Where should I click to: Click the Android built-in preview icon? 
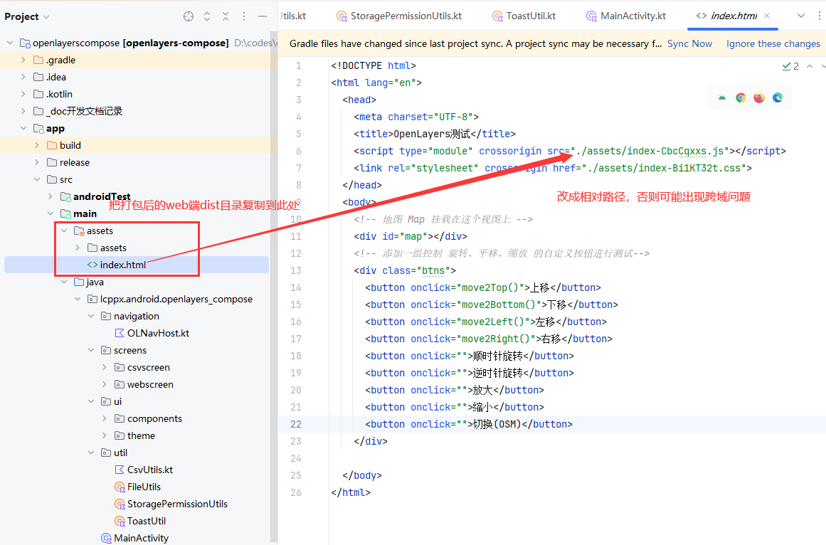[722, 97]
